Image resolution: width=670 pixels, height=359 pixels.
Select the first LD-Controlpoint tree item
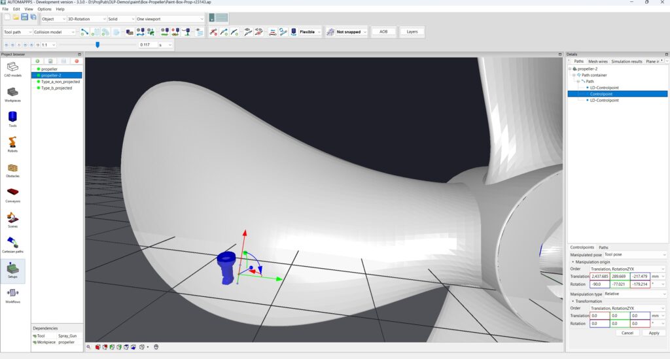point(604,88)
